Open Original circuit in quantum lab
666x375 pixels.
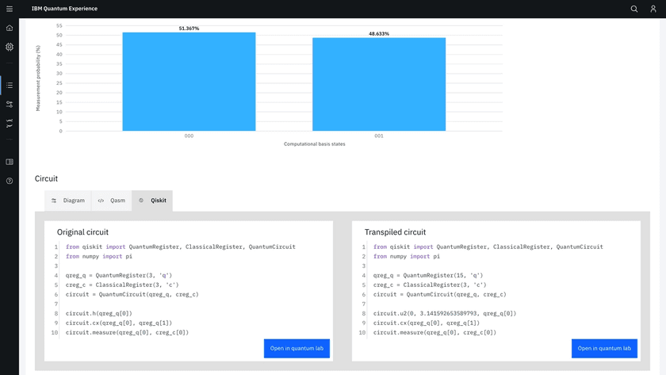[x=297, y=348]
